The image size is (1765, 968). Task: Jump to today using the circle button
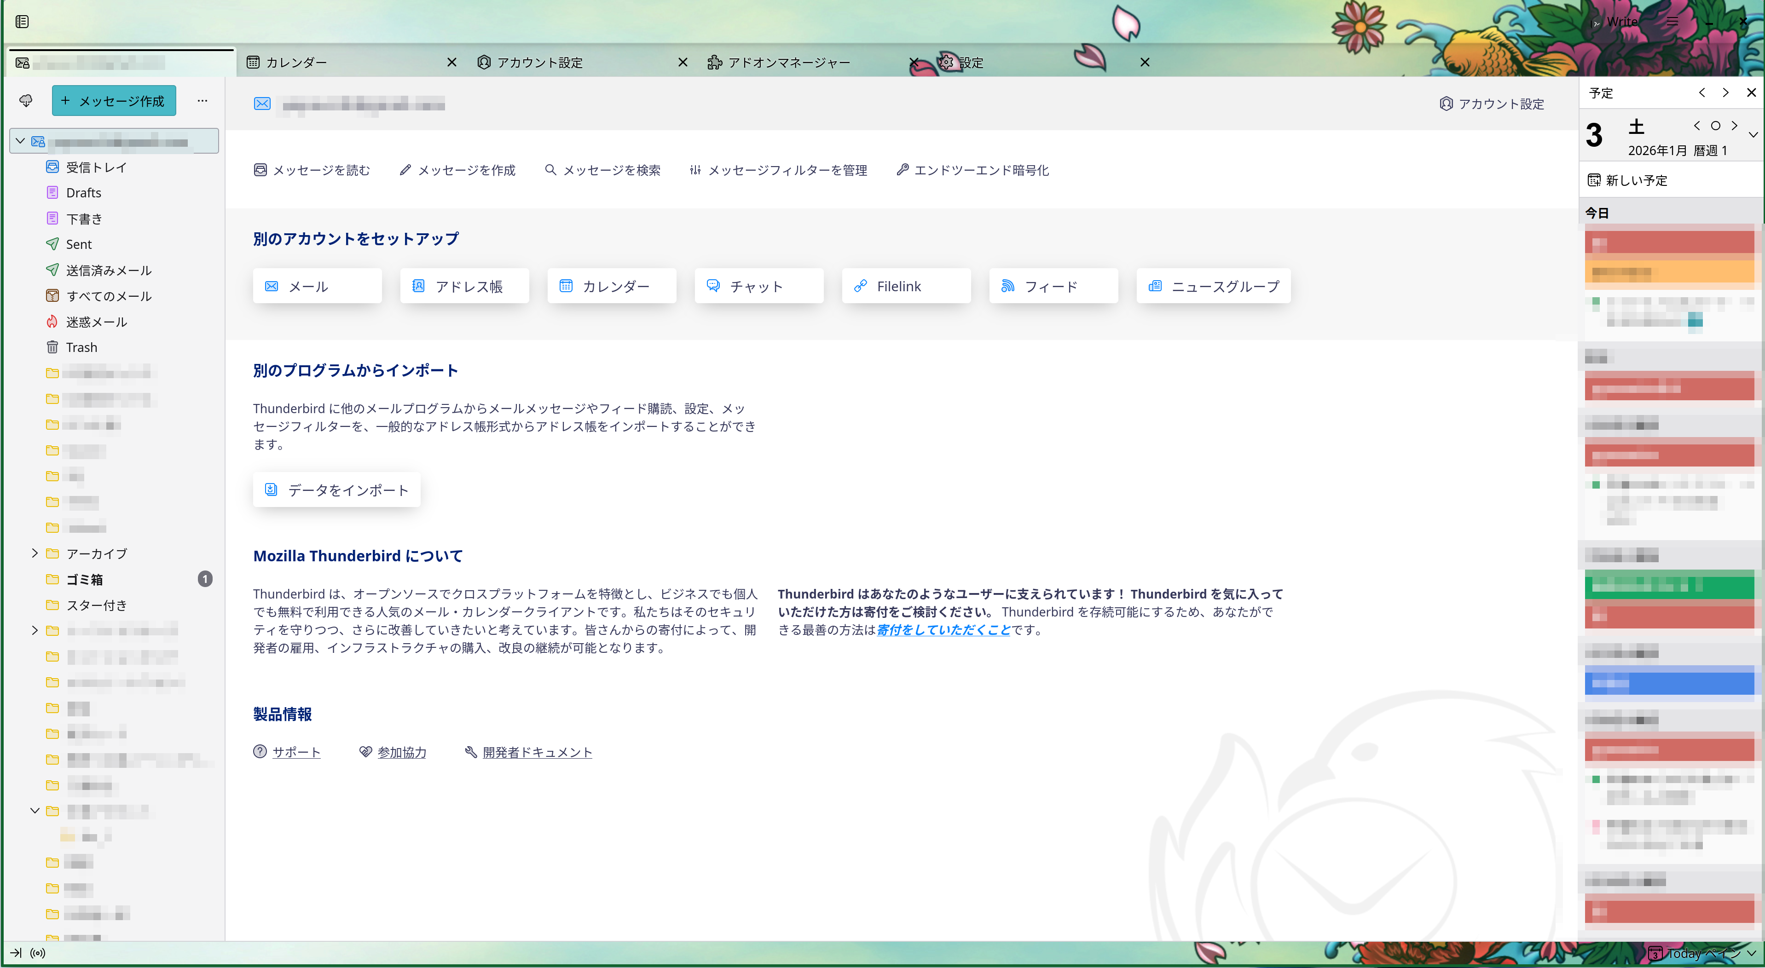click(1716, 125)
